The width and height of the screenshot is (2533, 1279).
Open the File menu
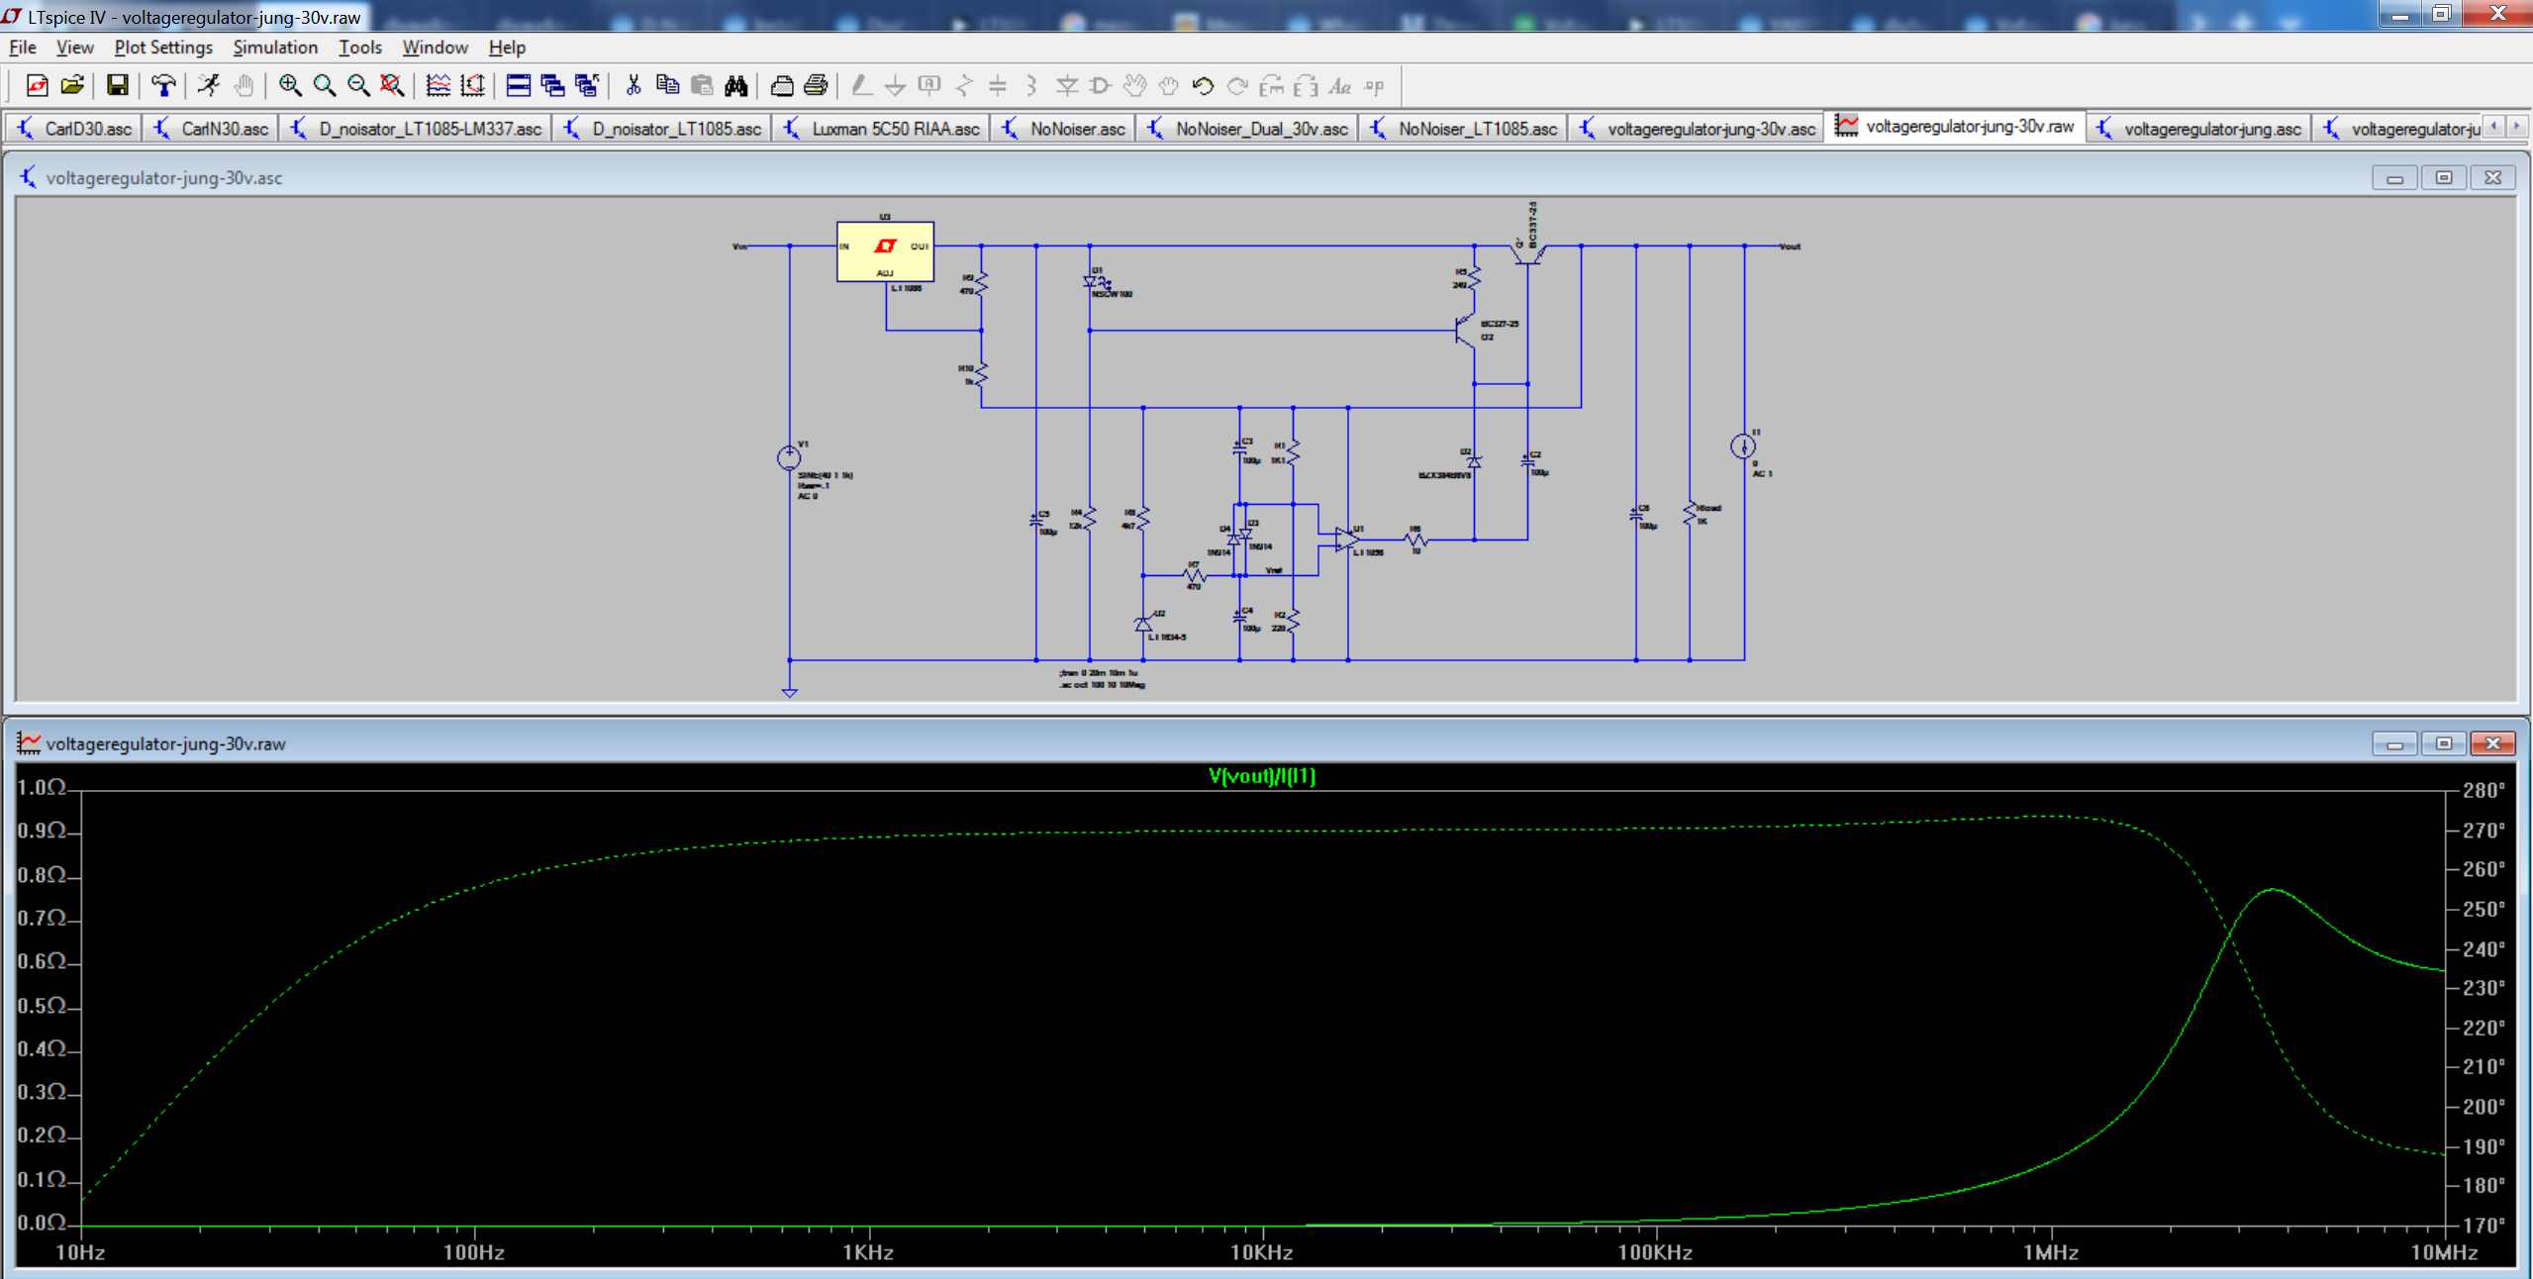click(22, 48)
